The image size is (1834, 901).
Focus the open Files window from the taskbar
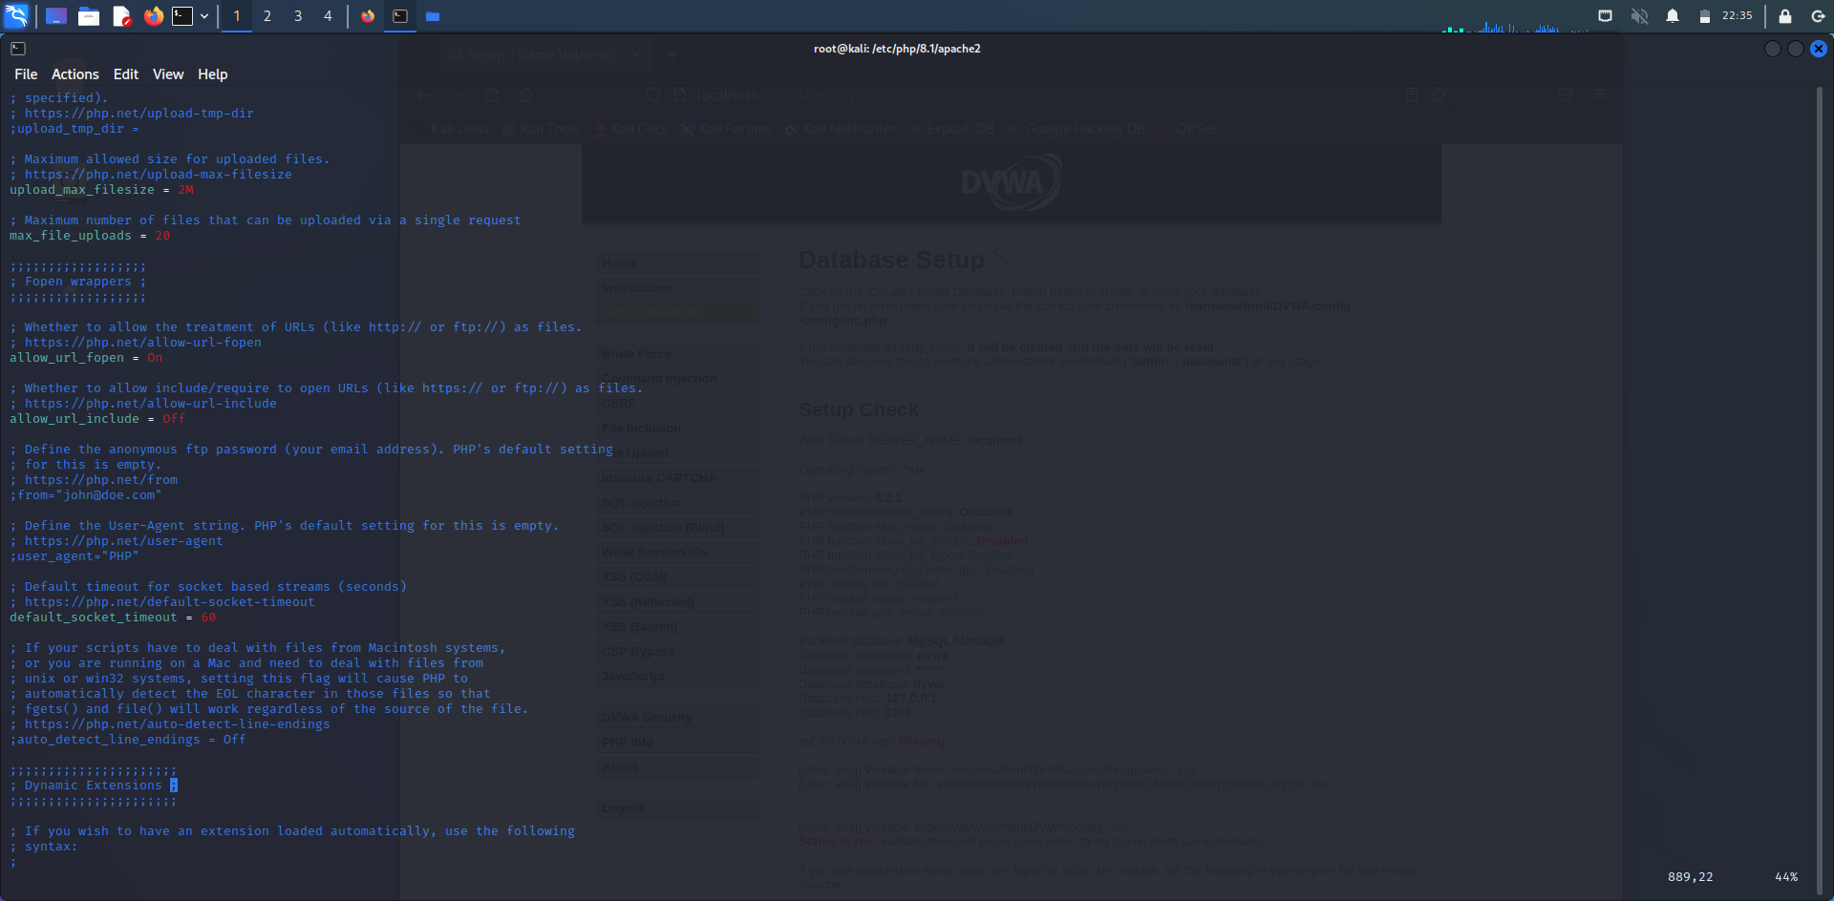(433, 16)
